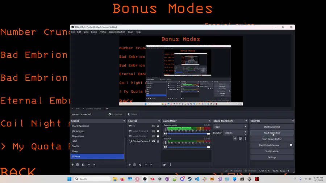Open virtual camera settings gear
The image size is (326, 183).
291,145
